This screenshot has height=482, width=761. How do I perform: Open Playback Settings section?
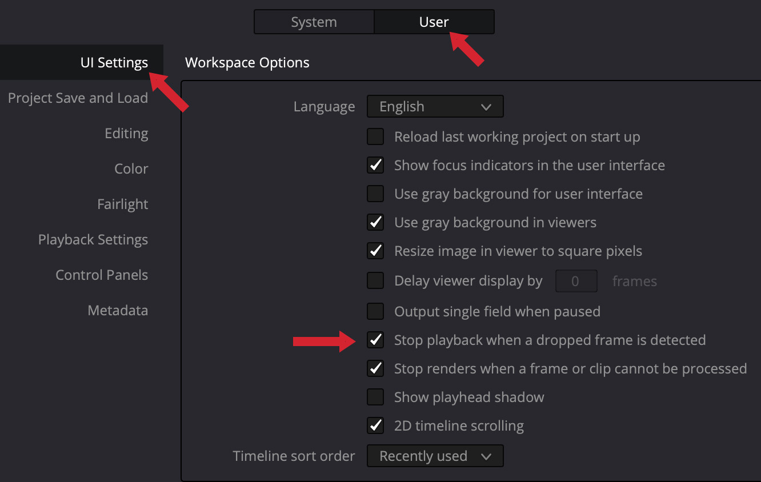pos(93,240)
